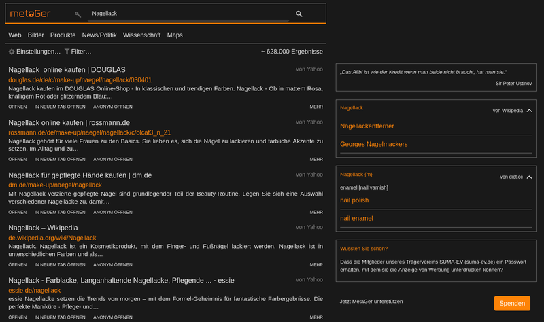Click the dm.de/make-up URL link

pyautogui.click(x=55, y=185)
